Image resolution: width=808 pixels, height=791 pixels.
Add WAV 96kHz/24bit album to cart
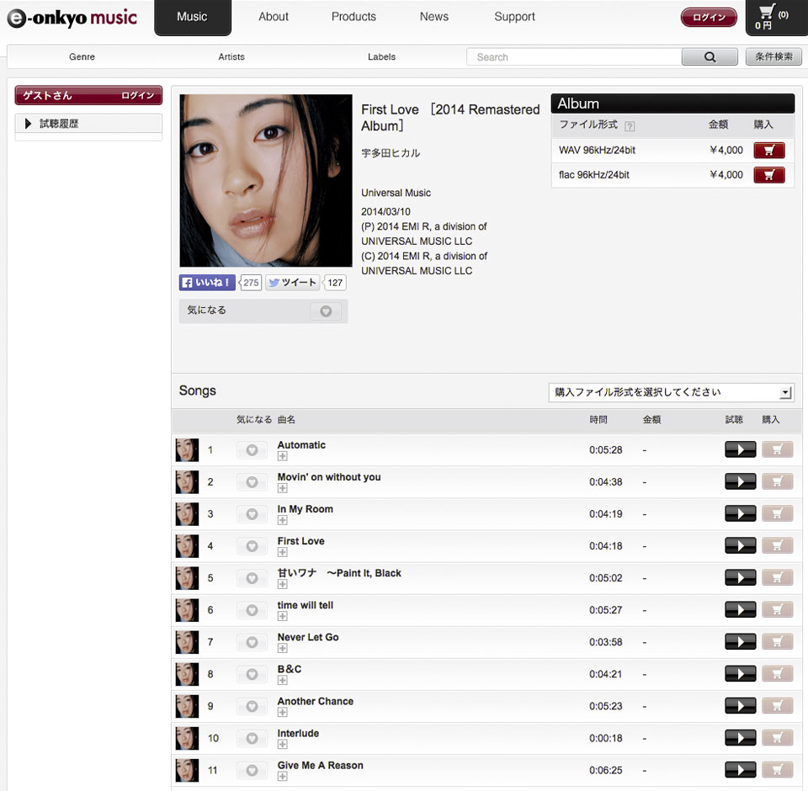768,150
